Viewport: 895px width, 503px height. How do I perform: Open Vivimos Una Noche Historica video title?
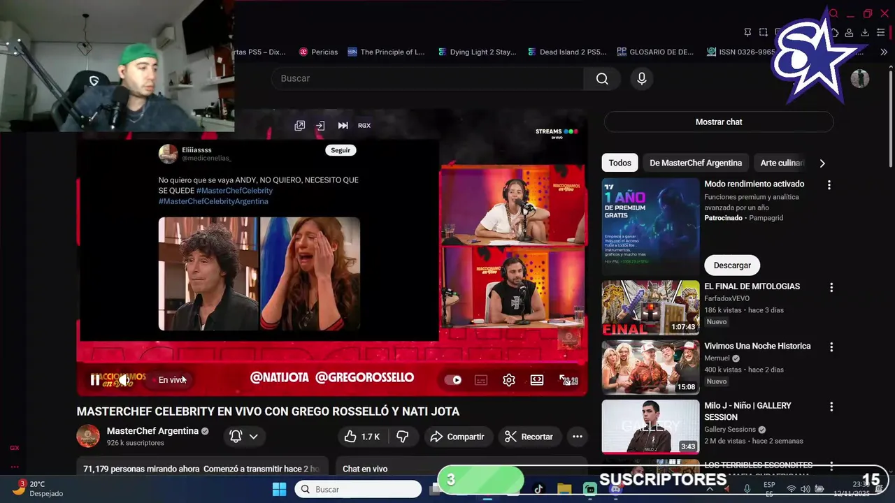click(757, 346)
